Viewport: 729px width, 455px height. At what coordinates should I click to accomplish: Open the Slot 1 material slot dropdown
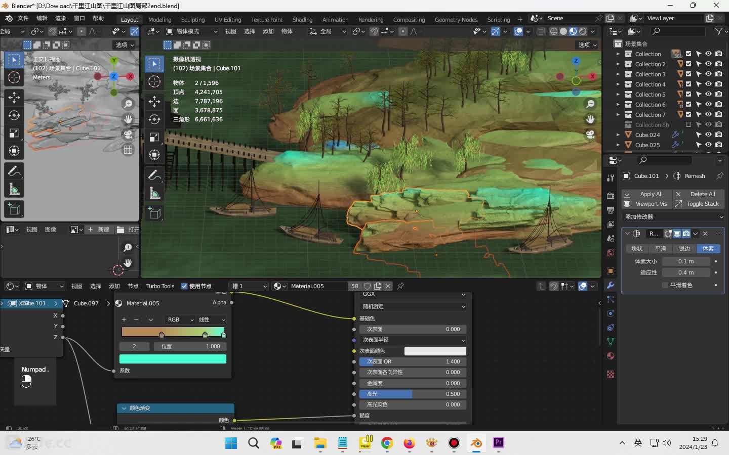tap(249, 286)
